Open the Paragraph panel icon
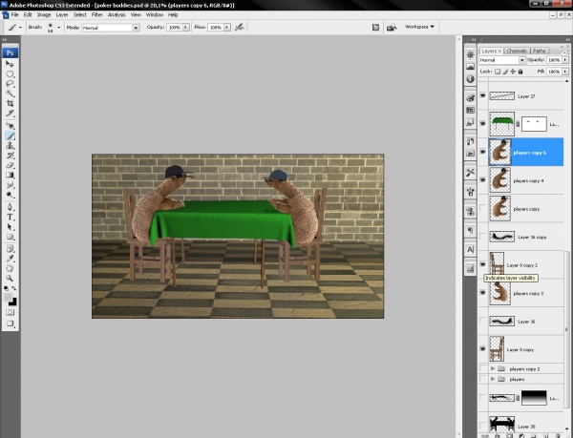The image size is (573, 438). pyautogui.click(x=470, y=231)
